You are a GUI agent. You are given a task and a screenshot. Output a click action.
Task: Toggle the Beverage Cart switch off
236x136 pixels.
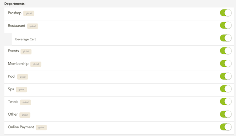[226, 38]
